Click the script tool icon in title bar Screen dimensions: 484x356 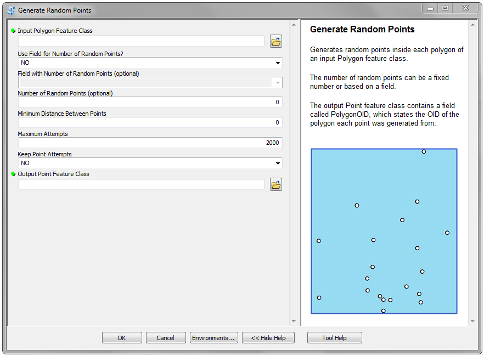point(12,10)
